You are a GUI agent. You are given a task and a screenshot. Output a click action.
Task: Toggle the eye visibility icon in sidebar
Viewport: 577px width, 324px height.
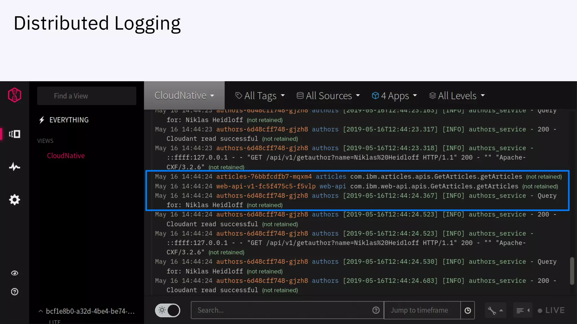14,273
